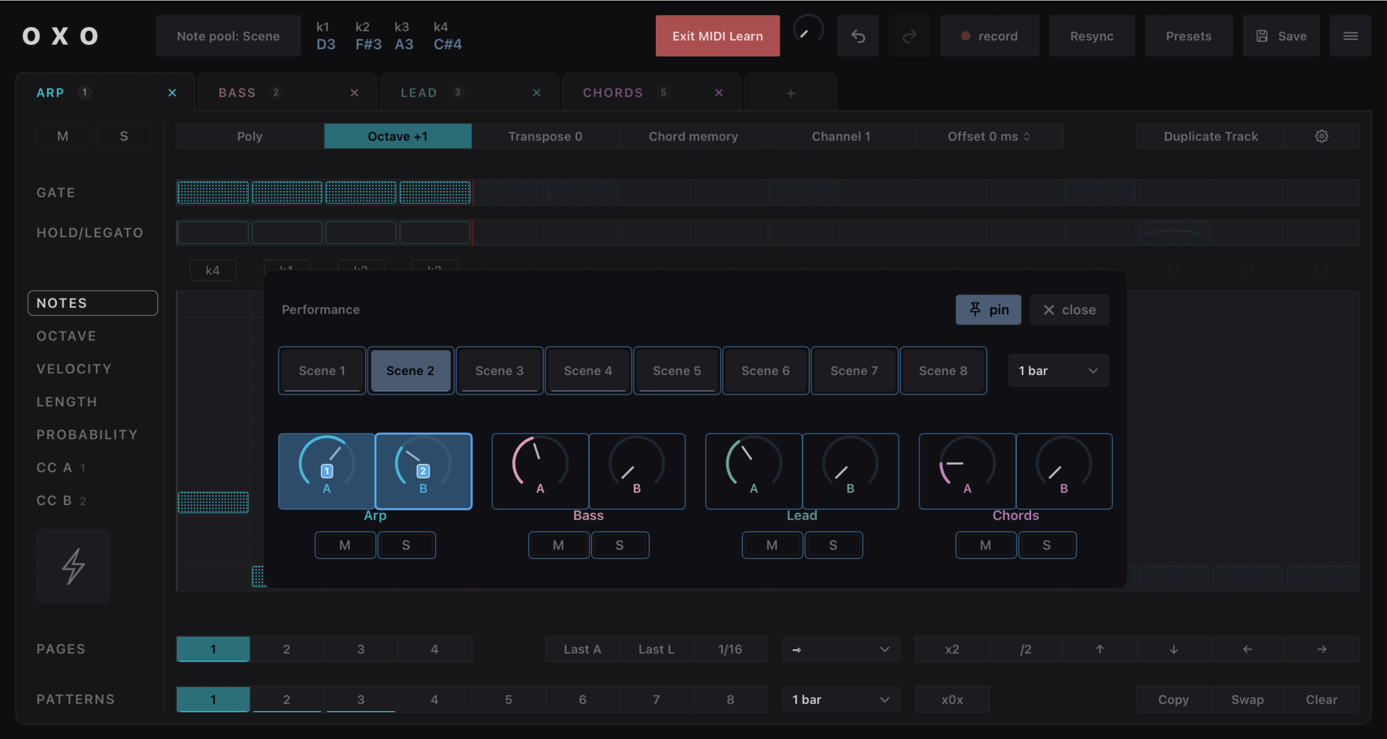Close the ARP track tab
The width and height of the screenshot is (1387, 739).
[172, 93]
